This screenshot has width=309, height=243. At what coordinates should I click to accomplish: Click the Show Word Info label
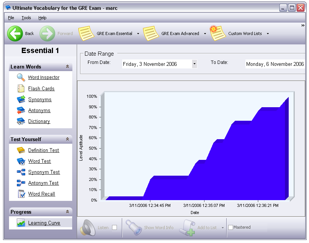(x=159, y=228)
